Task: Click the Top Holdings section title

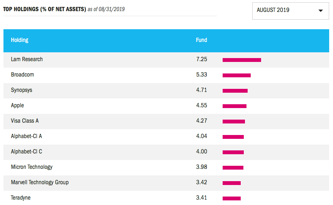Action: coord(44,9)
